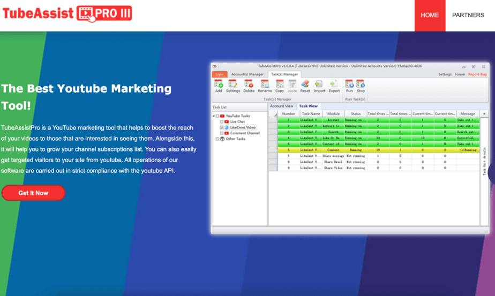
Task: Click the LikeCmnt Video blue icon
Action: pyautogui.click(x=227, y=127)
